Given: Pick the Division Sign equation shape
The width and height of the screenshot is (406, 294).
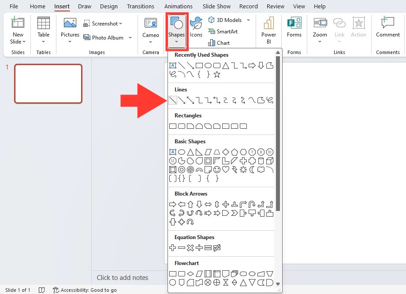Looking at the screenshot, I should point(199,248).
